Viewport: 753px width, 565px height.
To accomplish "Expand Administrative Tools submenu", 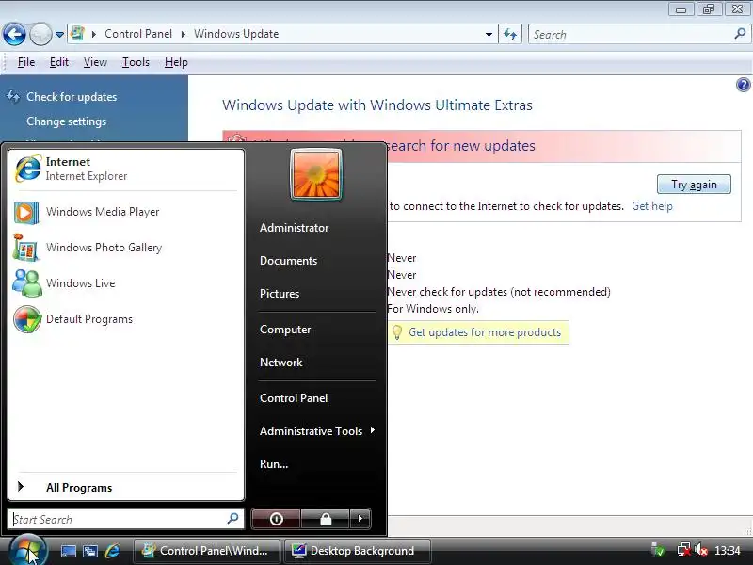I will click(317, 431).
